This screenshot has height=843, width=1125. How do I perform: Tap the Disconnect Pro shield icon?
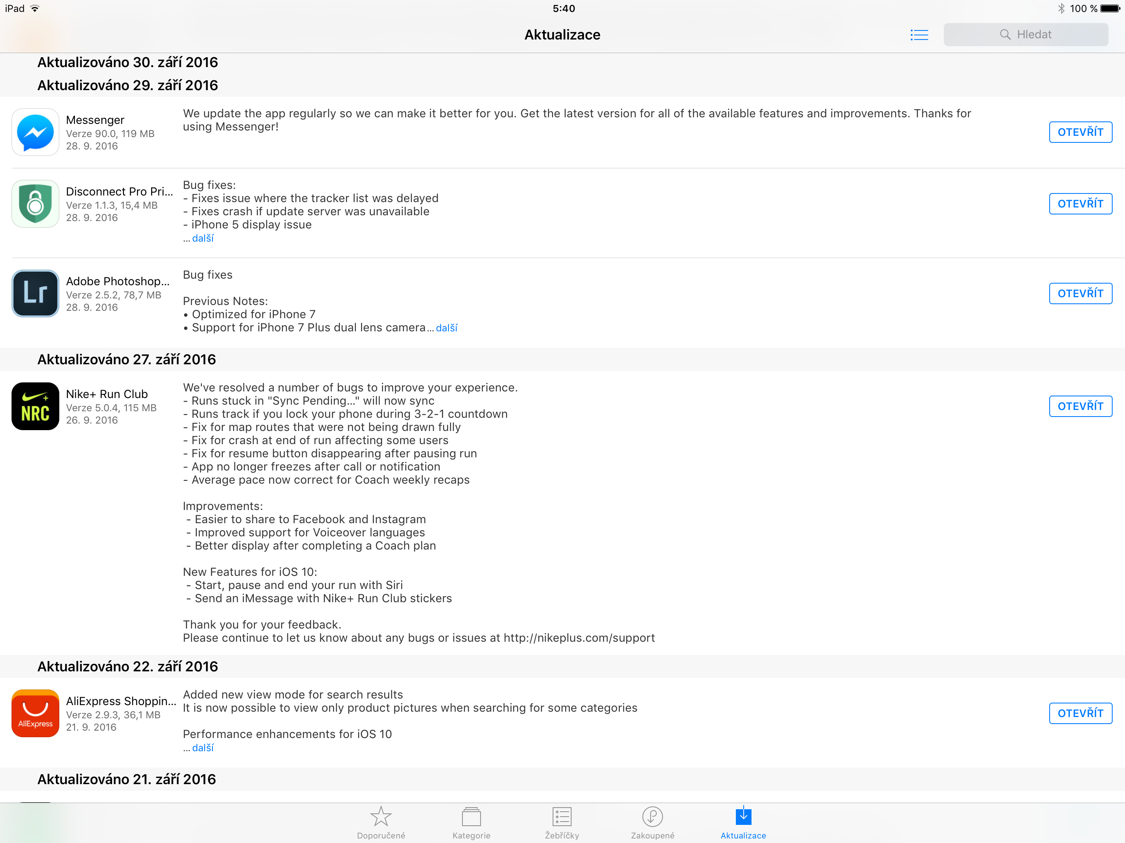point(35,204)
